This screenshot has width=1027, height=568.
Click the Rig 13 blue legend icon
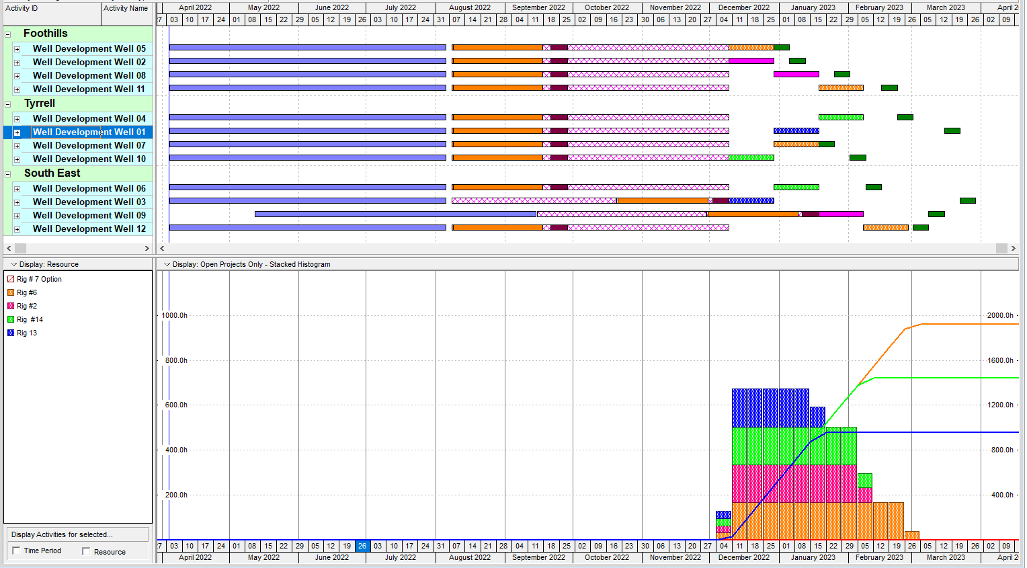pos(11,333)
